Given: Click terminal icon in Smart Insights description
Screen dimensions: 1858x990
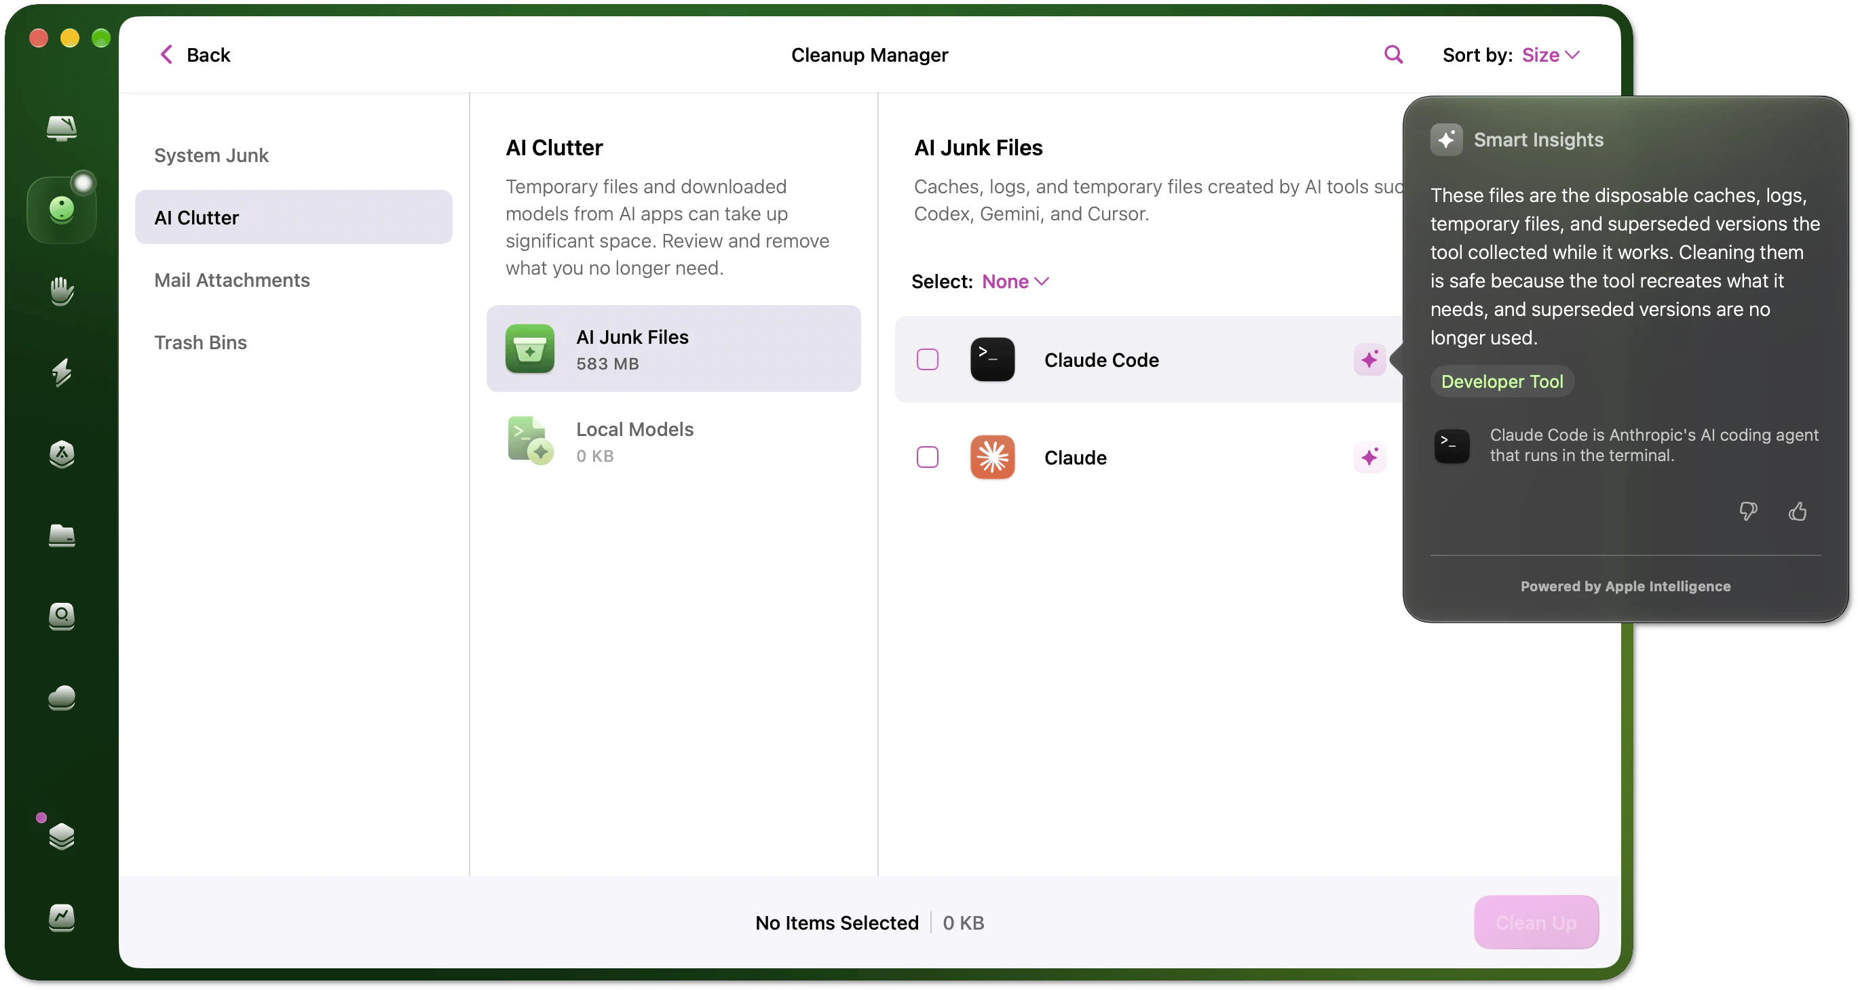Looking at the screenshot, I should (1452, 446).
